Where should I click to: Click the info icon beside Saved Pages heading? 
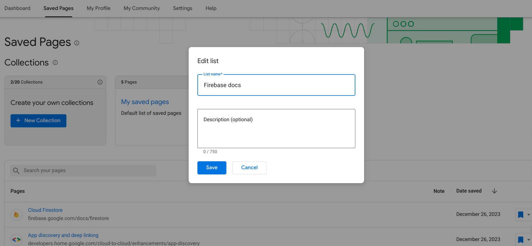77,43
